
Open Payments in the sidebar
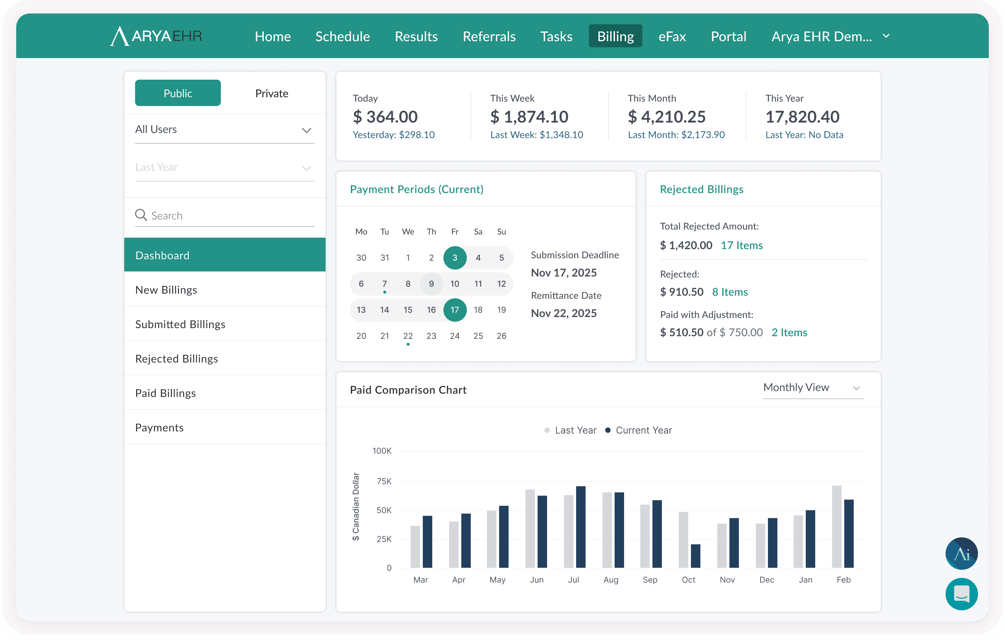(225, 427)
